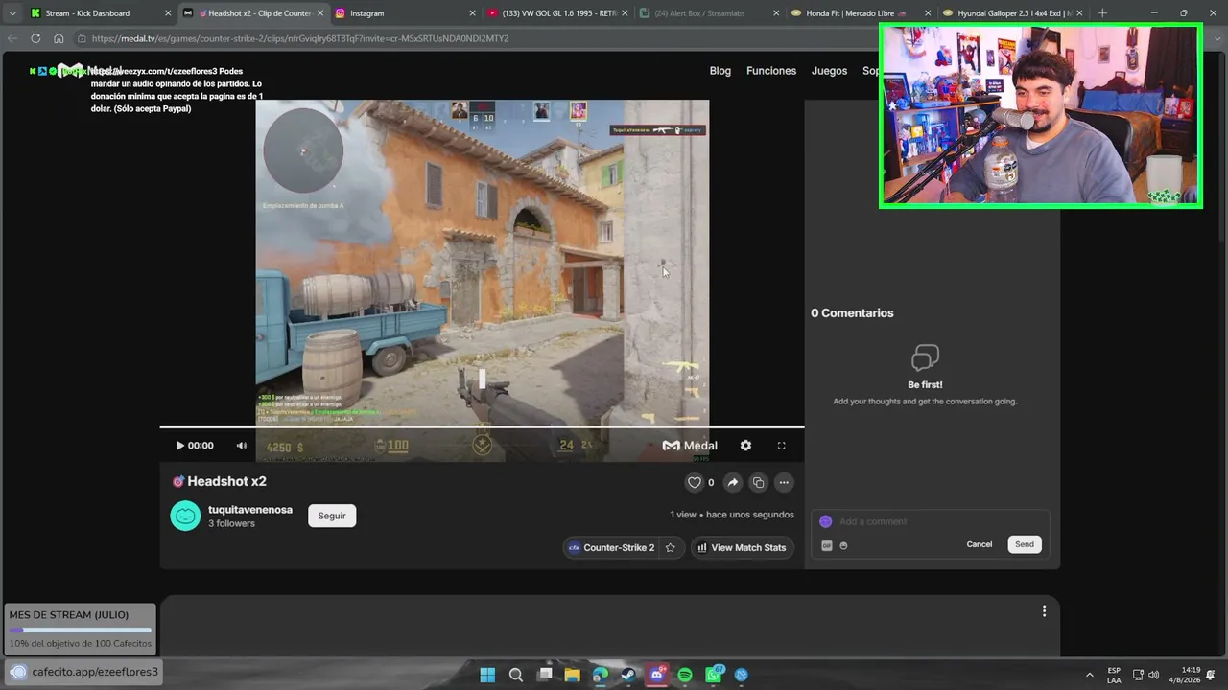
Task: Open a new browser tab
Action: 1102,13
